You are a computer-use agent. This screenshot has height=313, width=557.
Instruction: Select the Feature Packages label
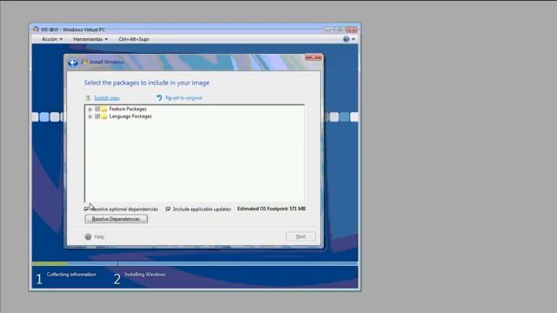coord(128,109)
